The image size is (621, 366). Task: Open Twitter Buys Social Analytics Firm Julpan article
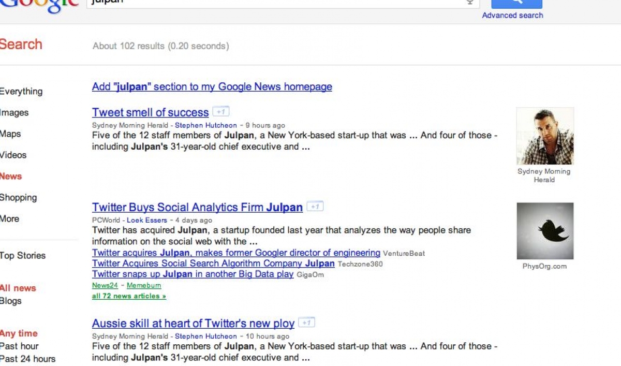pyautogui.click(x=197, y=208)
